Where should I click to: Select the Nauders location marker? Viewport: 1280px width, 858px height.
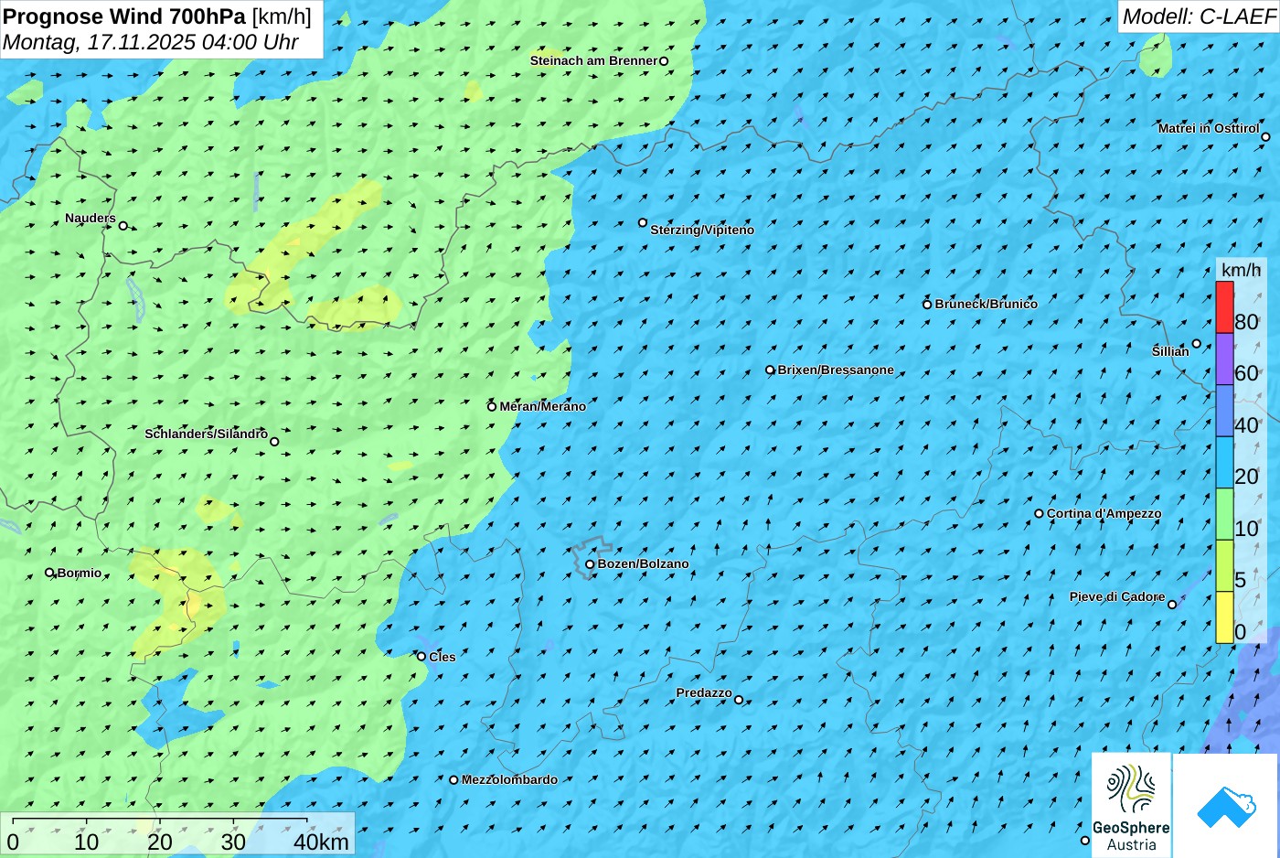[x=123, y=226]
